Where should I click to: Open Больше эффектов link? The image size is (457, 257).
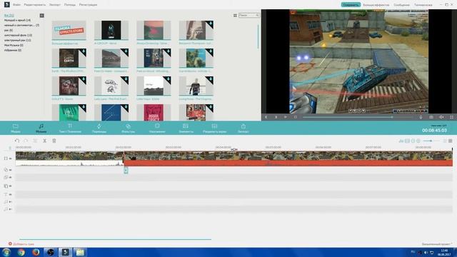pyautogui.click(x=376, y=5)
